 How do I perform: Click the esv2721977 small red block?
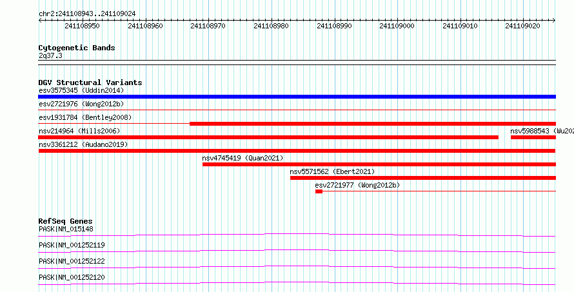[319, 191]
